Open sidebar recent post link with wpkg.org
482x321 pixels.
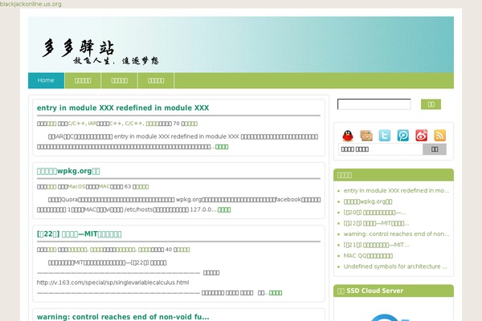(368, 201)
